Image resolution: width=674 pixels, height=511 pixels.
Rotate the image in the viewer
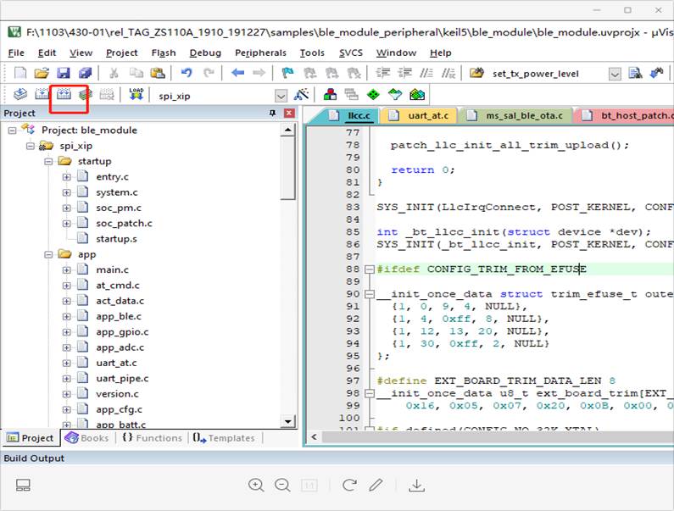click(349, 486)
